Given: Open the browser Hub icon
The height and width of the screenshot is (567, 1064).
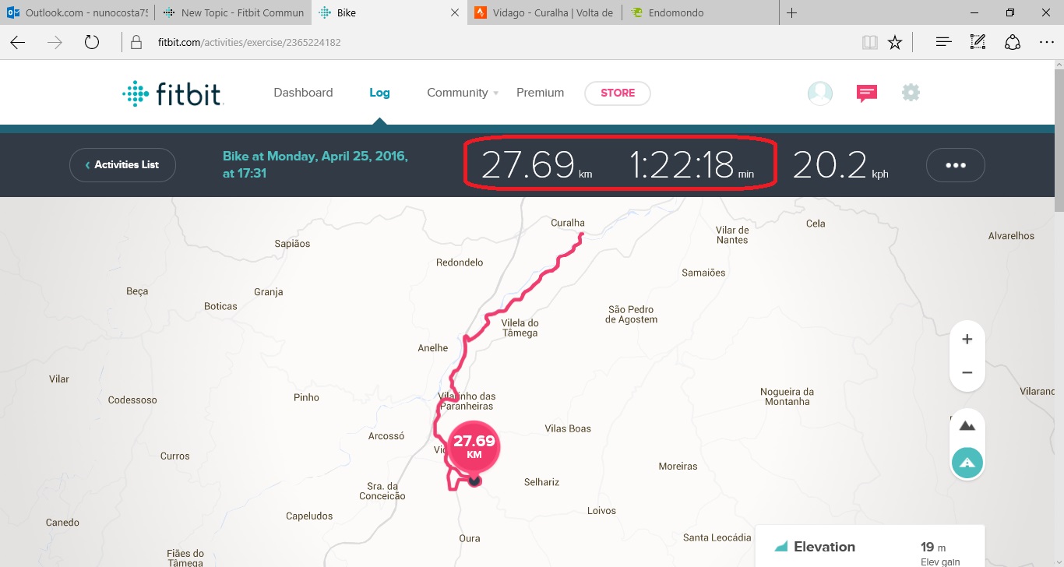Looking at the screenshot, I should point(944,42).
